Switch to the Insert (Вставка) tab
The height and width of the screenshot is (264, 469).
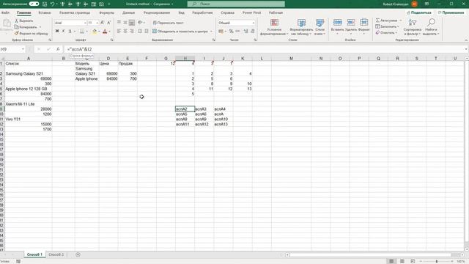[x=44, y=12]
